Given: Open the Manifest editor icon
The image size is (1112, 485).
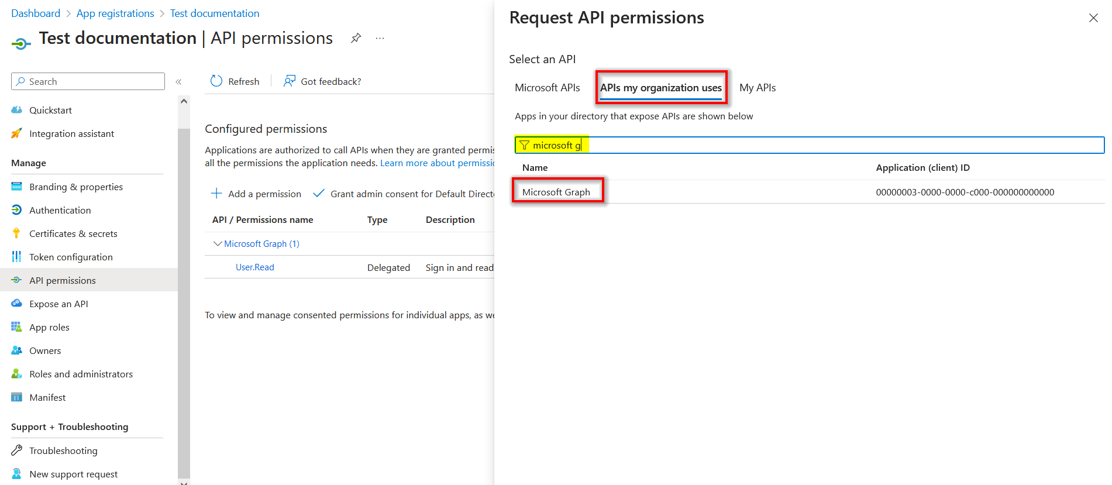Looking at the screenshot, I should [x=17, y=397].
